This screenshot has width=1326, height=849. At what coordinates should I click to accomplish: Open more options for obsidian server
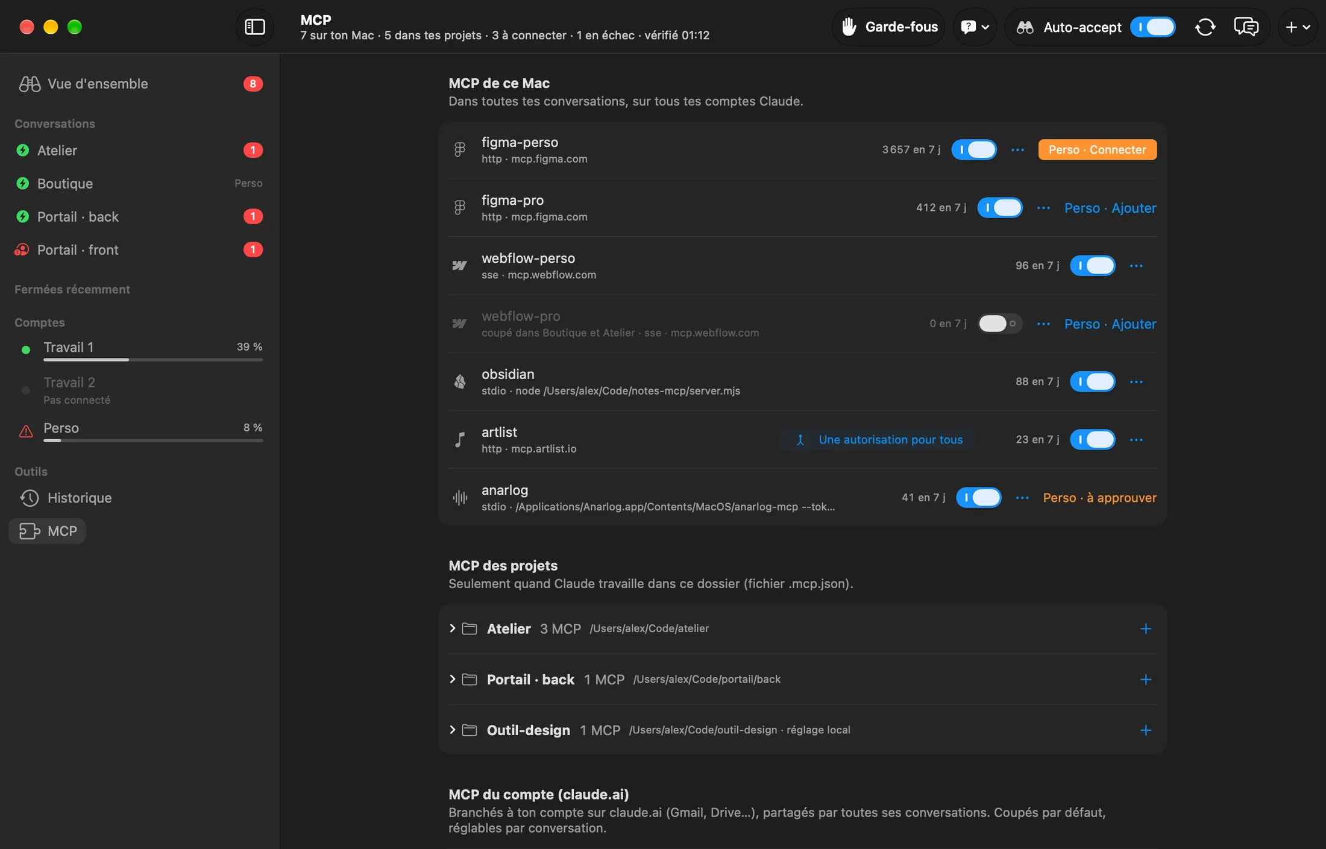[x=1136, y=381]
